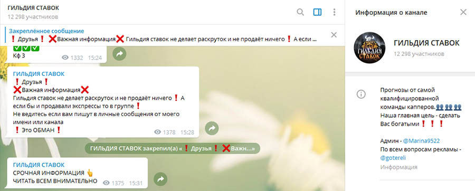
Task: Click the views count 1375 eye icon
Action: pos(106,183)
